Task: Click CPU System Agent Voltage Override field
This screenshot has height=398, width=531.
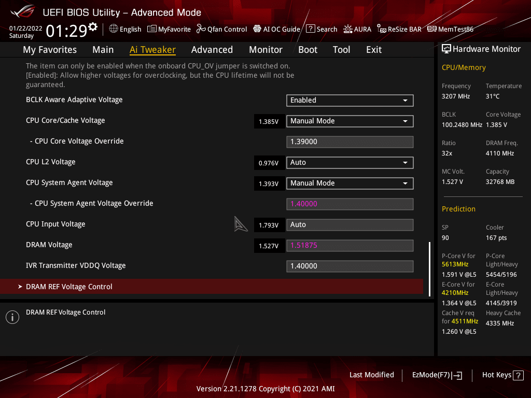Action: 350,204
